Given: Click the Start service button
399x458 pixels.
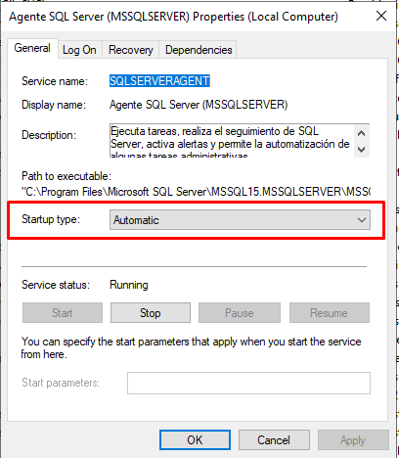Looking at the screenshot, I should tap(63, 313).
